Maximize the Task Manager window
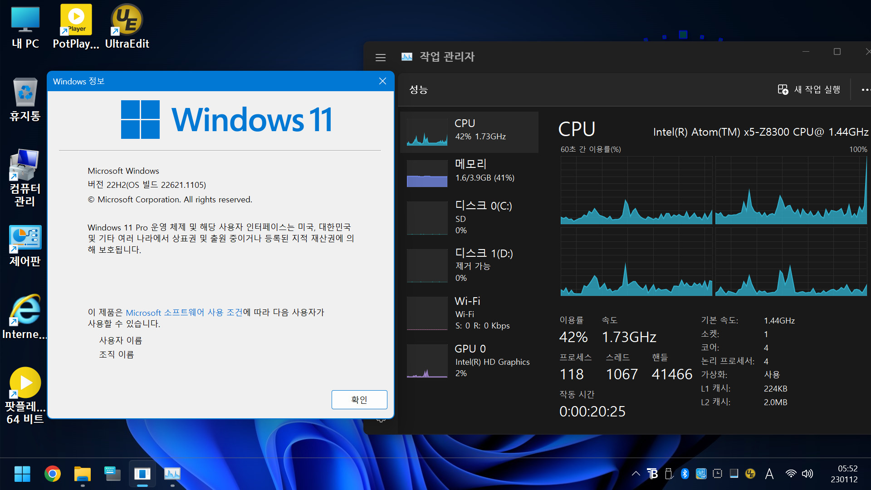Screen dimensions: 871x490 [x=837, y=52]
